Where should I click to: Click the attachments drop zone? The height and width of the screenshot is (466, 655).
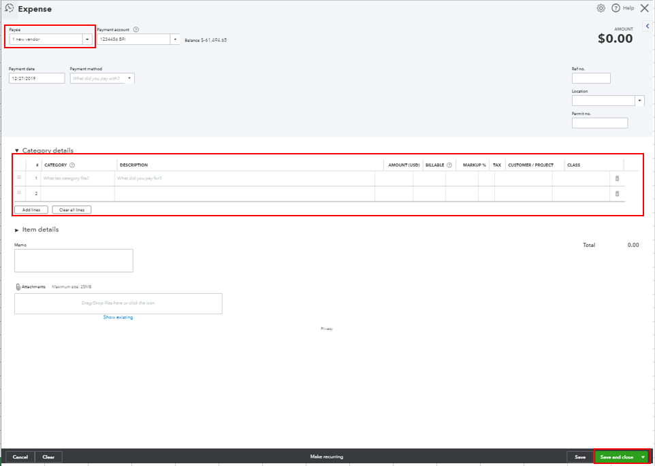(x=118, y=303)
